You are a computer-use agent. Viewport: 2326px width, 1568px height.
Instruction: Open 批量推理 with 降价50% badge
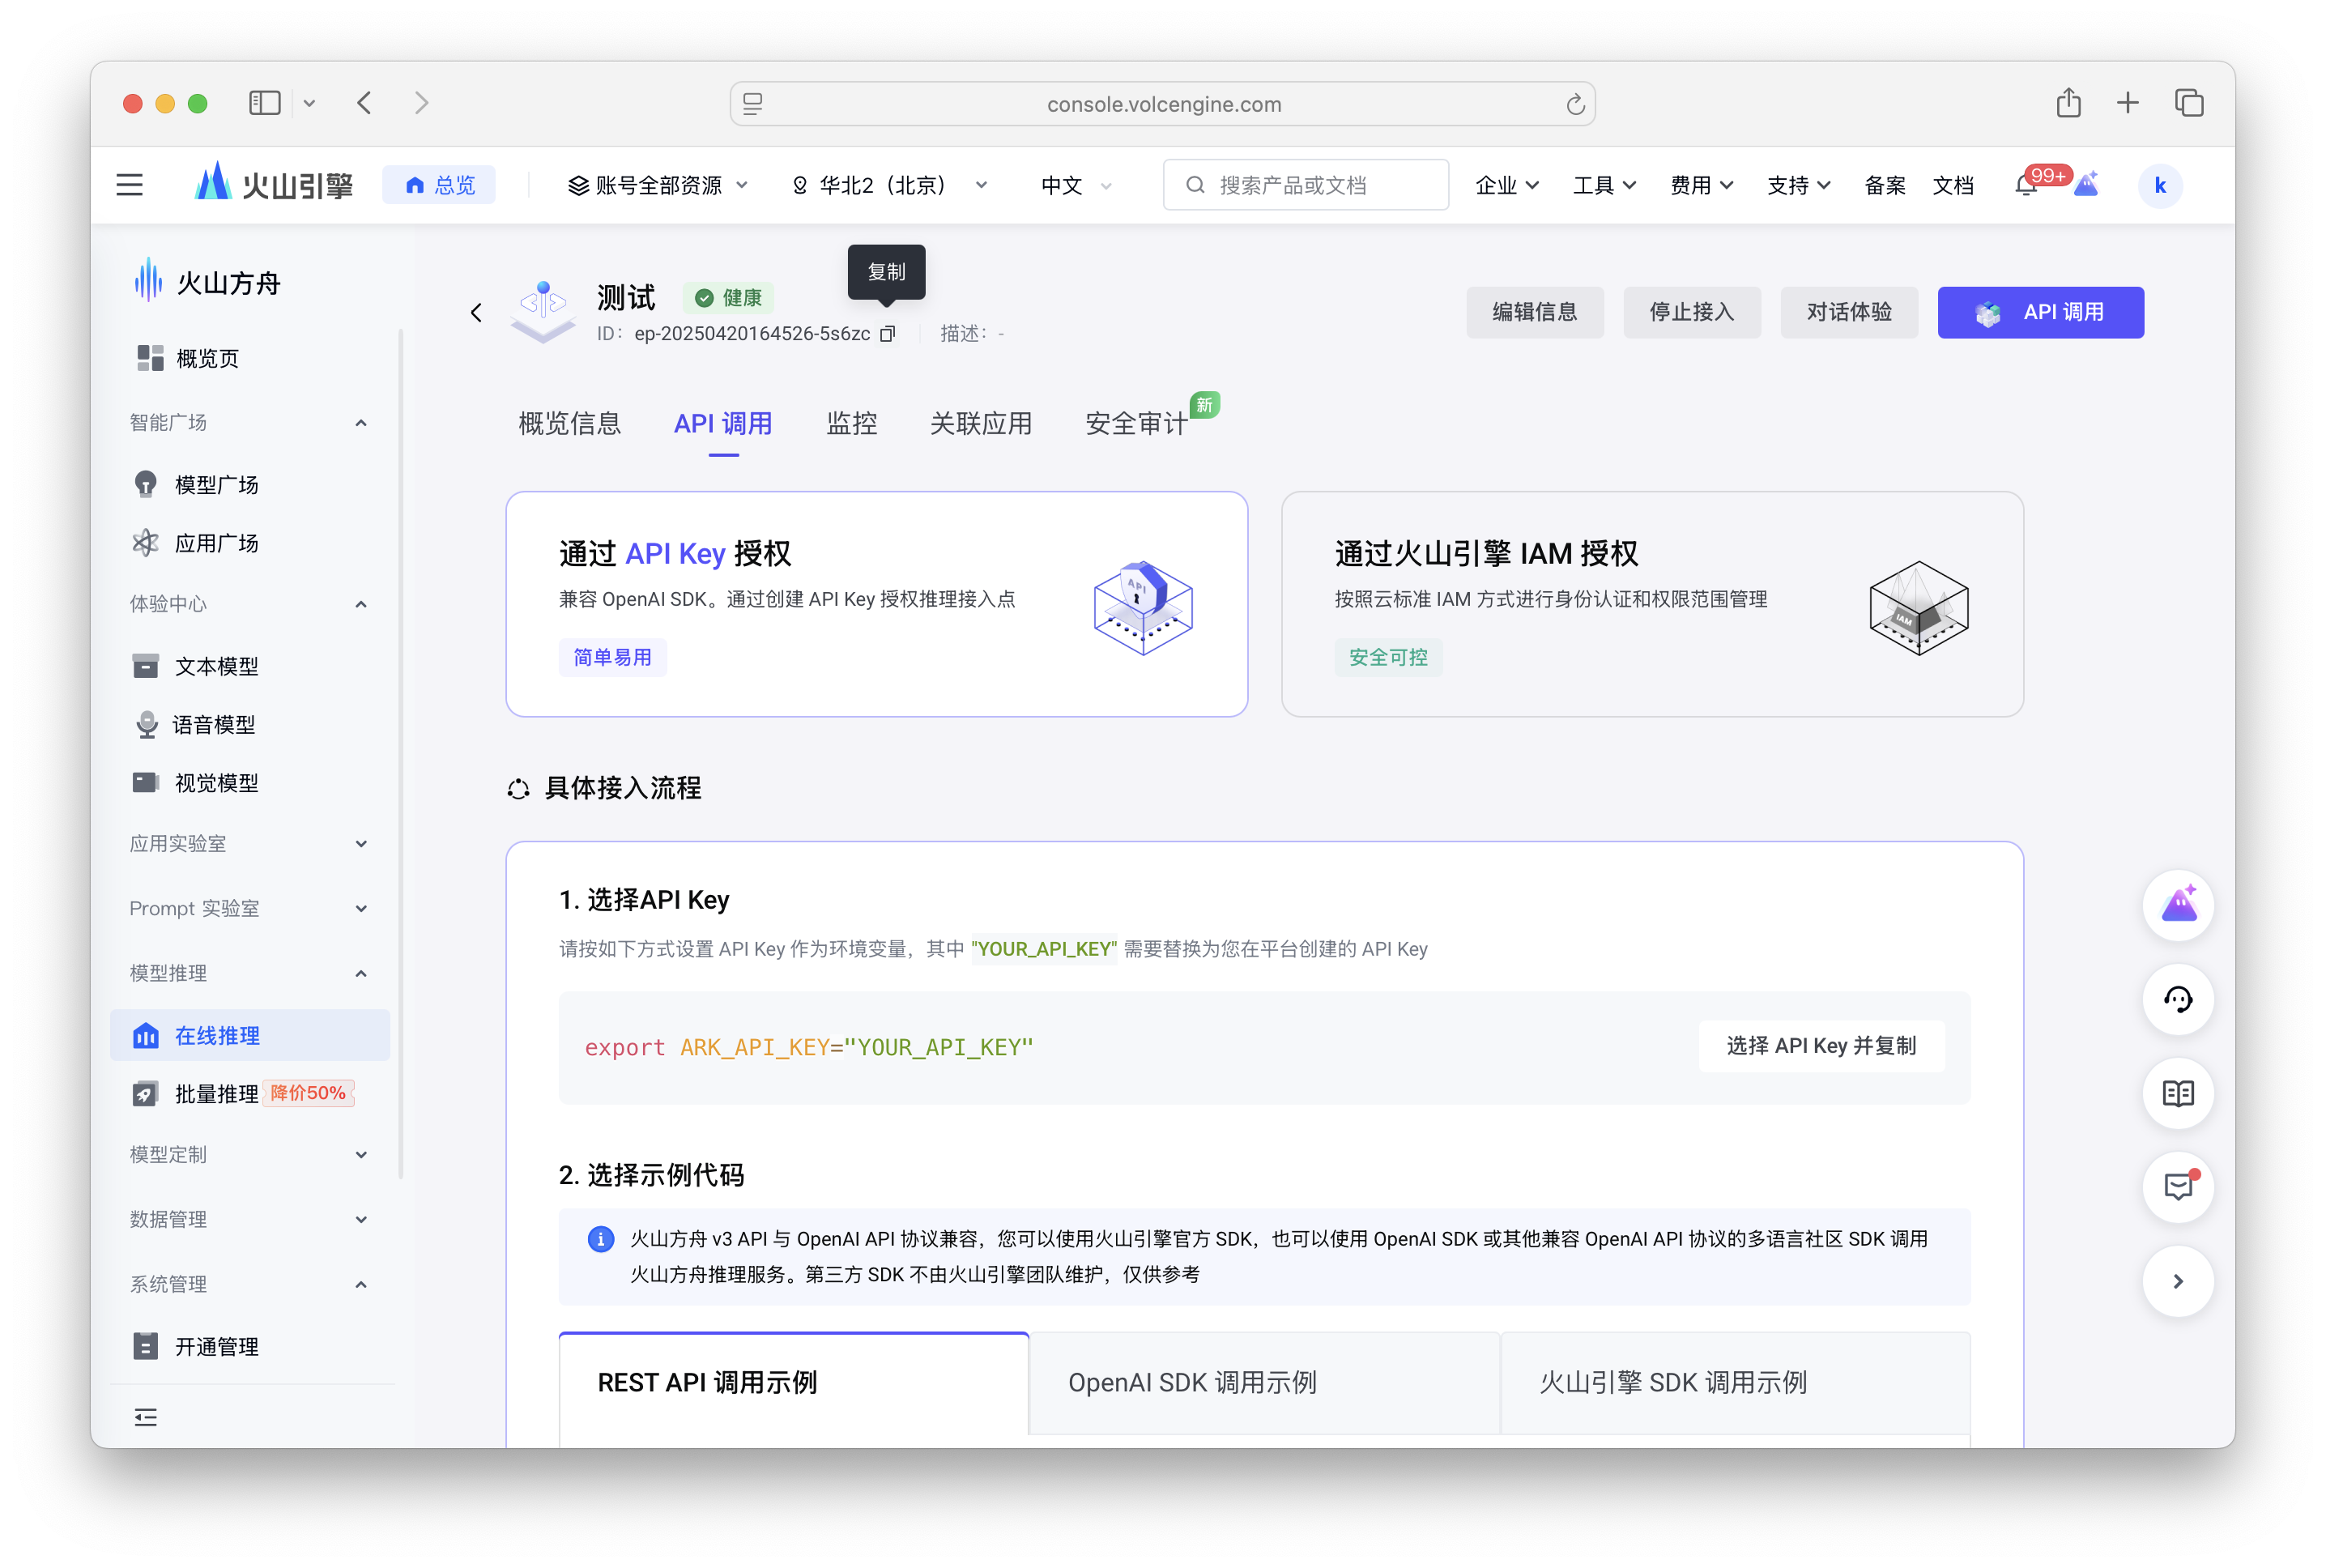click(x=216, y=1093)
